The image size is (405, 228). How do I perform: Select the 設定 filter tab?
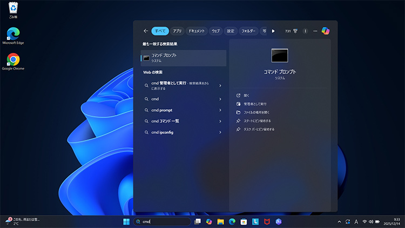[231, 31]
